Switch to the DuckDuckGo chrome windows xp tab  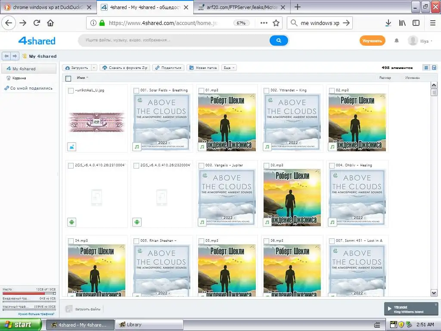coord(48,7)
